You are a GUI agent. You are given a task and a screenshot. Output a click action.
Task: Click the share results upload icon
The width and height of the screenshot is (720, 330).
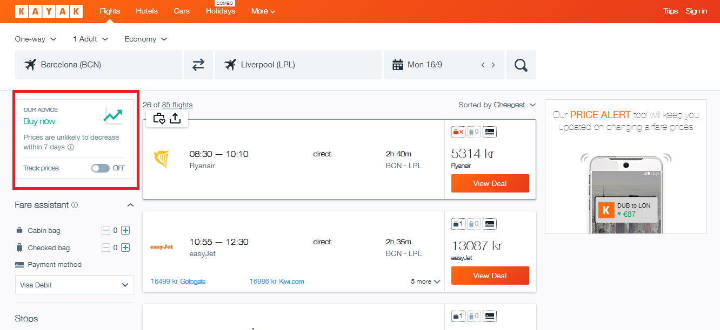[x=175, y=118]
